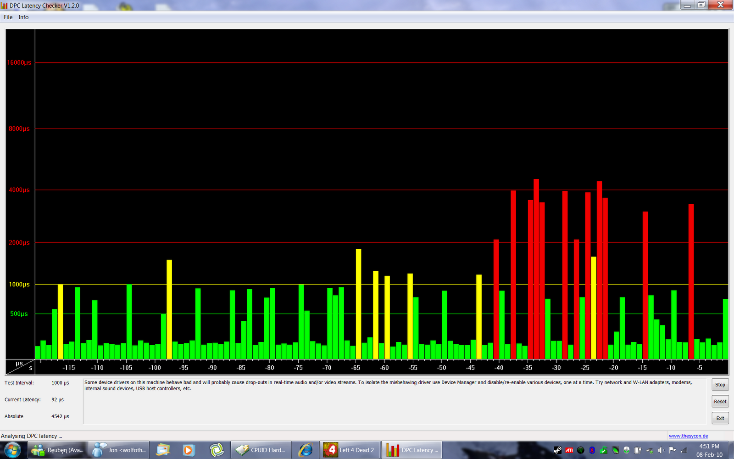Click the Stop button
This screenshot has height=459, width=734.
[720, 385]
